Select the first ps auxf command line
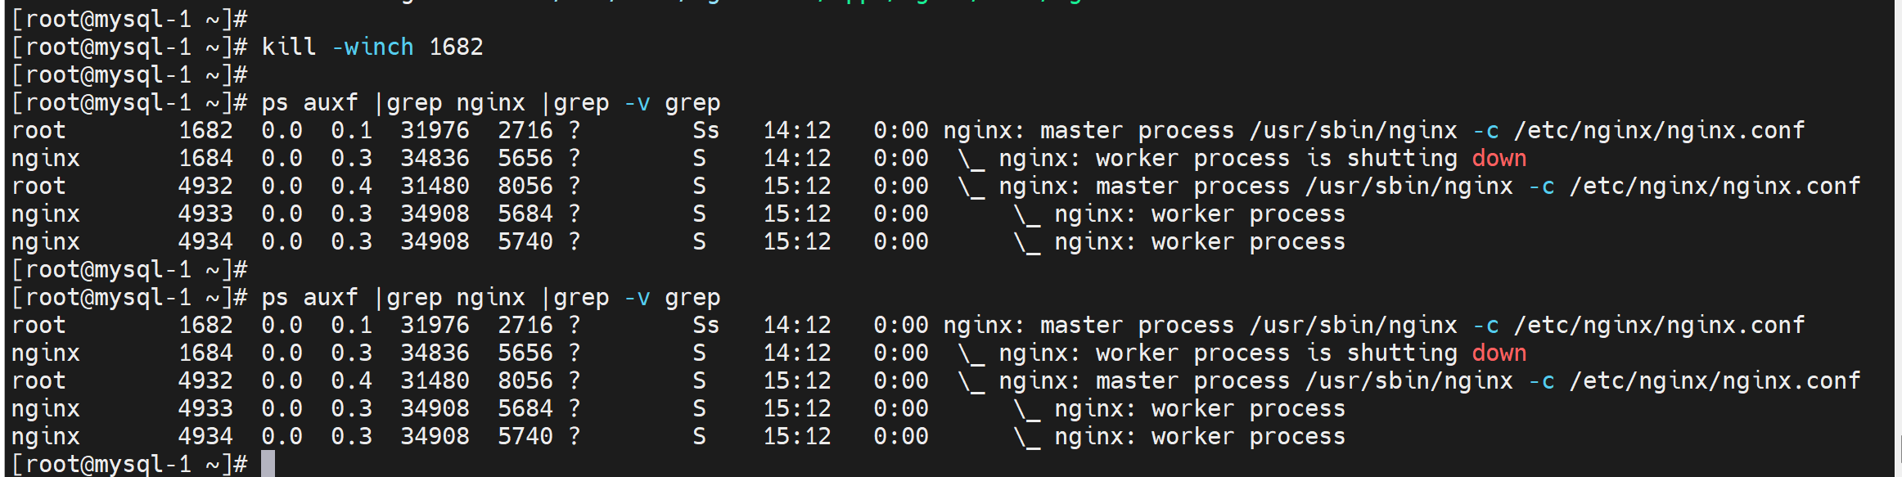Image resolution: width=1902 pixels, height=477 pixels. 490,103
